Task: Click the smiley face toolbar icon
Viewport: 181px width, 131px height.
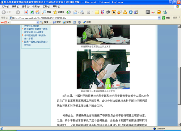Action: point(159,12)
